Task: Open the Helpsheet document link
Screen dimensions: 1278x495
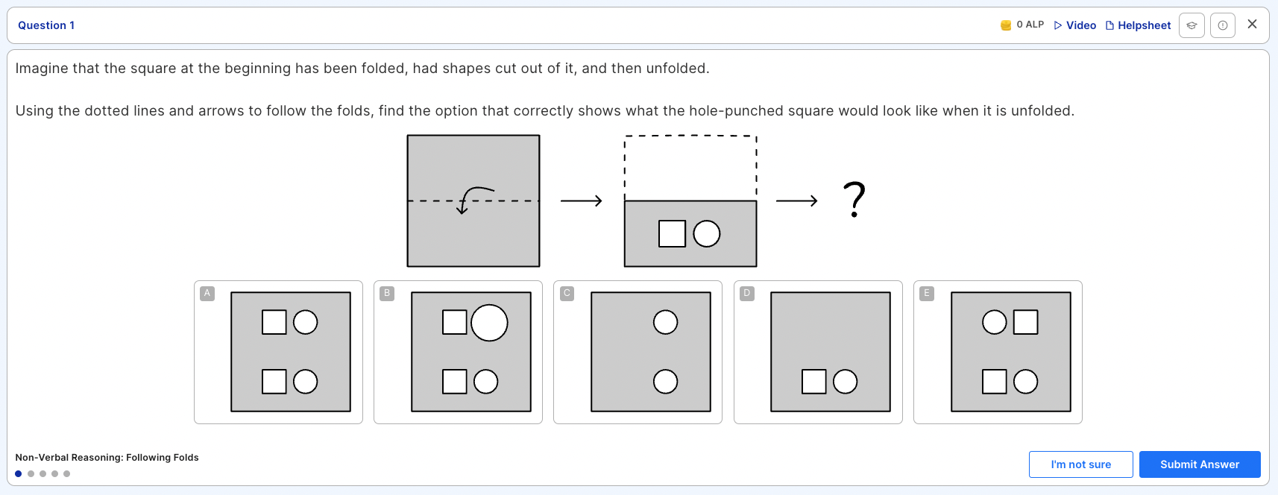Action: click(x=1139, y=25)
